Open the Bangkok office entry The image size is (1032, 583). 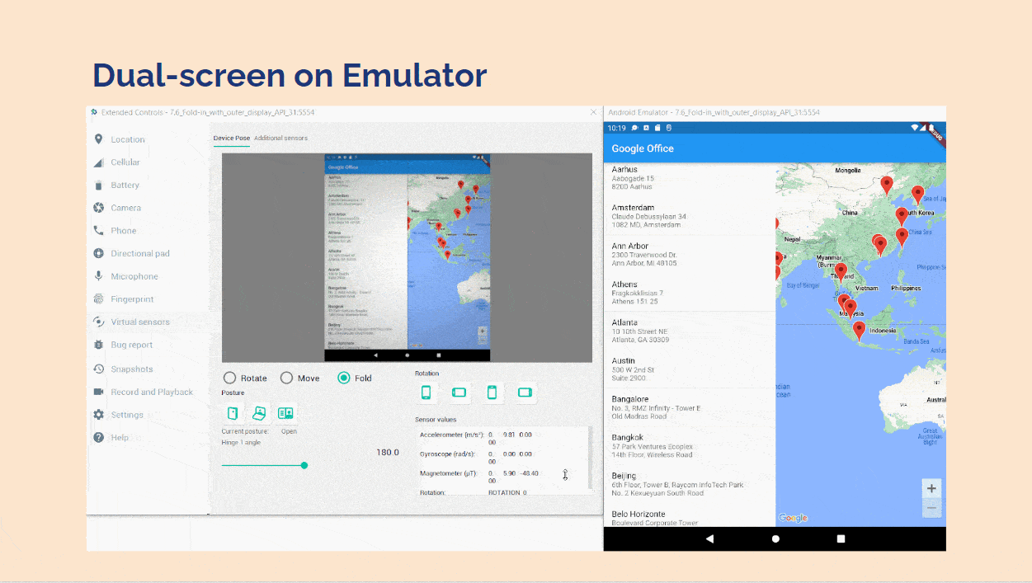click(690, 445)
